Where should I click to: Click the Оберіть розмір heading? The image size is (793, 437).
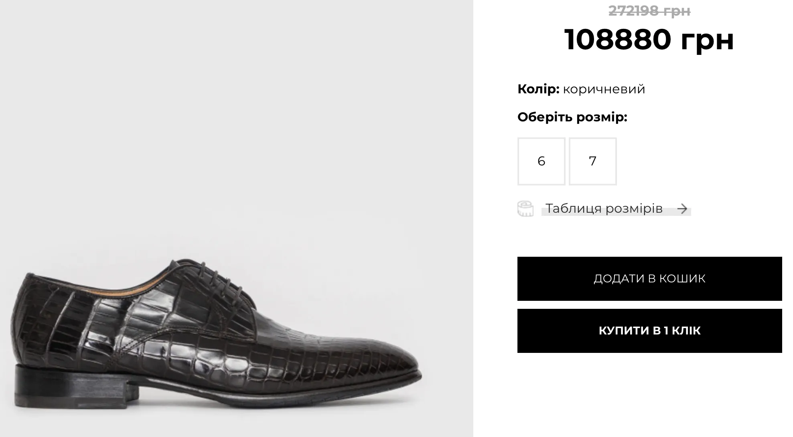point(572,117)
